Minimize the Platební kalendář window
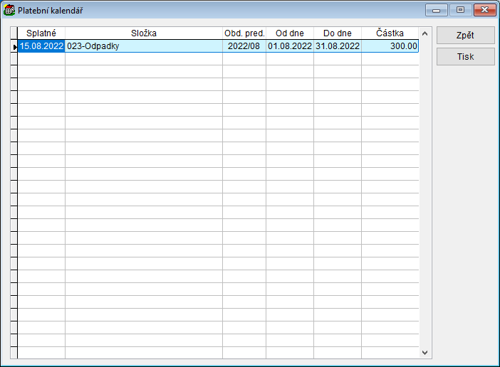The image size is (500, 367). 436,10
